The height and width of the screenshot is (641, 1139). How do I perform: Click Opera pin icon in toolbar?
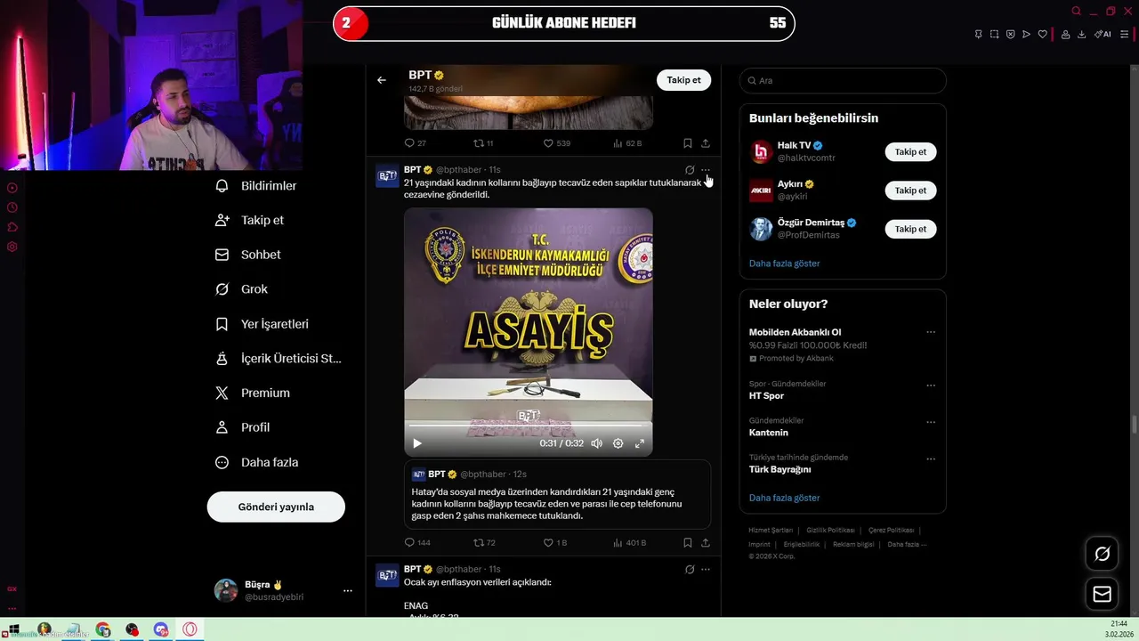[x=978, y=34]
